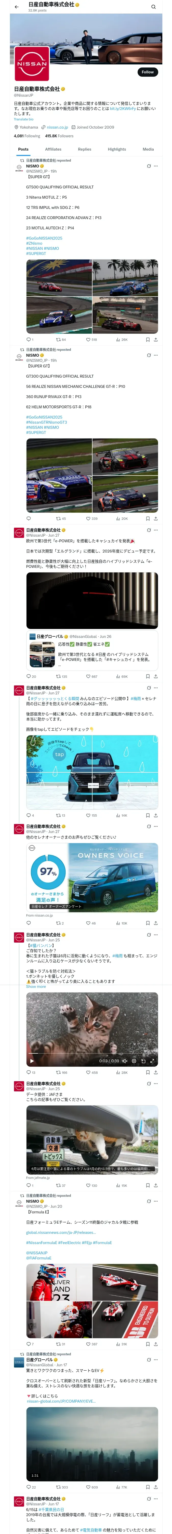Open the nissan.co.jp profile link

(58, 127)
